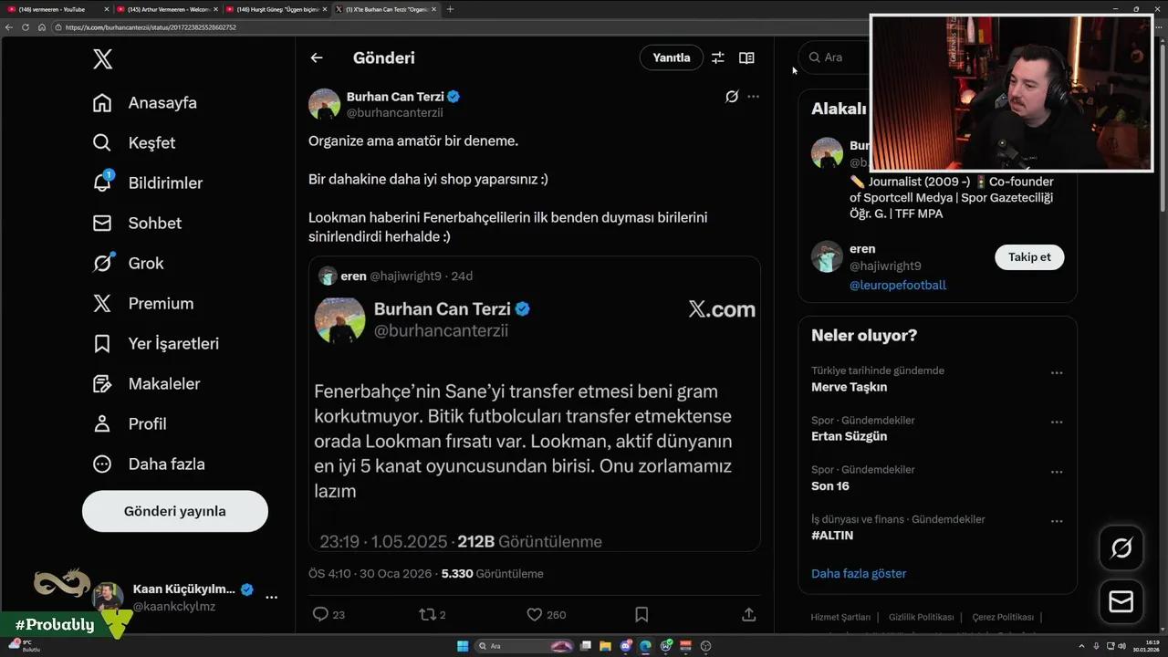This screenshot has height=657, width=1168.
Task: Click reply icon with 23 replies
Action: (x=320, y=615)
